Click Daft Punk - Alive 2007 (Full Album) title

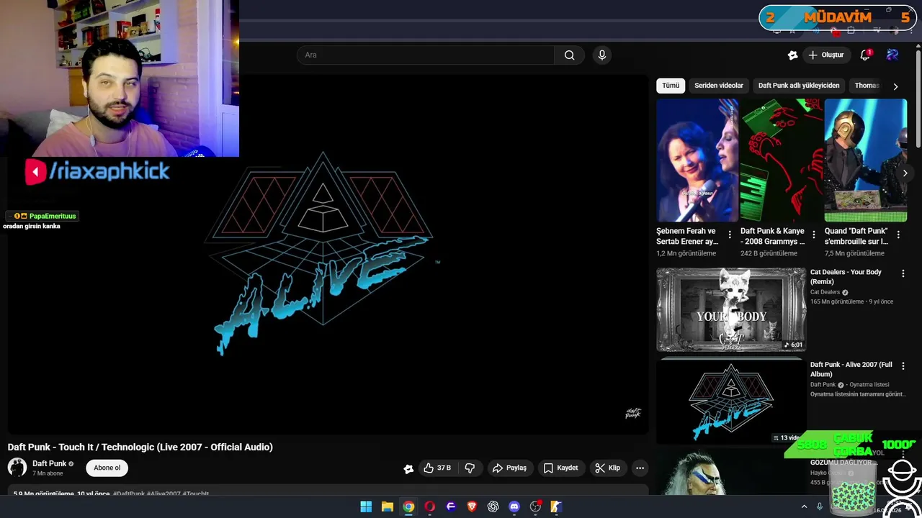coord(851,370)
